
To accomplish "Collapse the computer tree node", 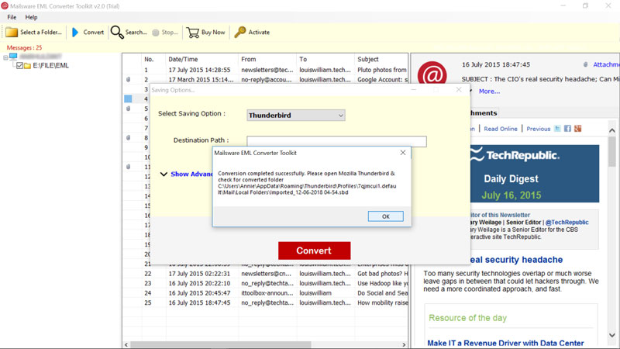I will click(x=5, y=57).
